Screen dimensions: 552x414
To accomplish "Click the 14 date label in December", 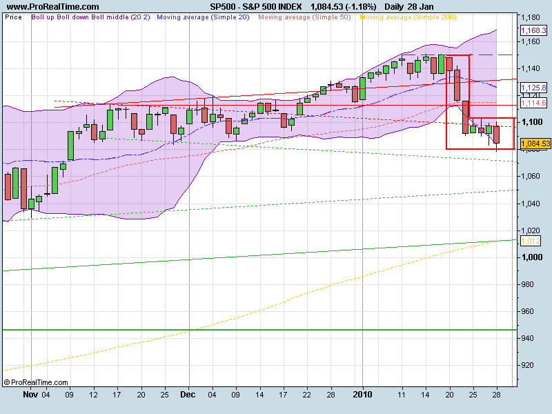I will tap(259, 395).
